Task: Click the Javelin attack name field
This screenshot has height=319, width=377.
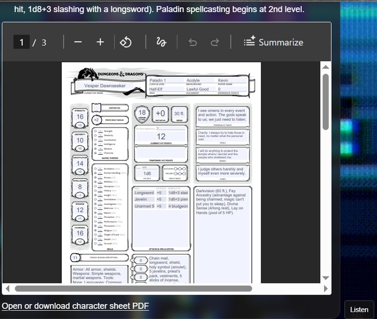Action: point(144,199)
